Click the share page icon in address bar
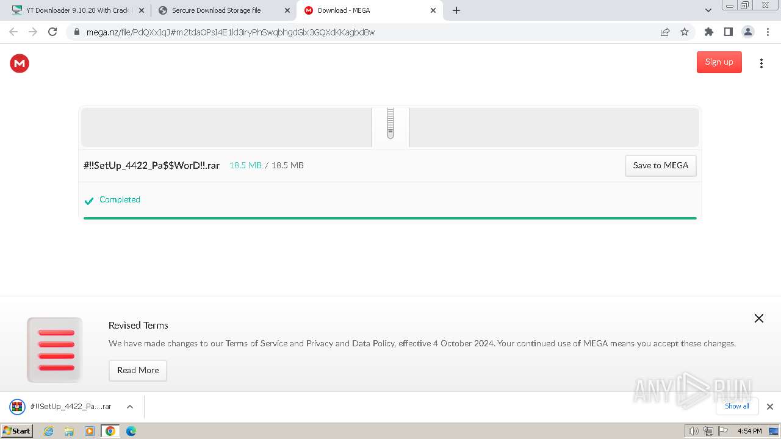This screenshot has width=781, height=439. 665,32
